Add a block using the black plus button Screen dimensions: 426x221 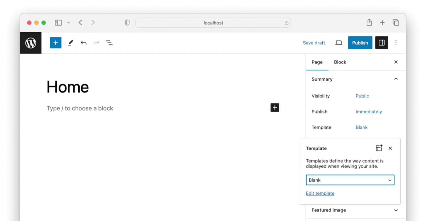275,108
